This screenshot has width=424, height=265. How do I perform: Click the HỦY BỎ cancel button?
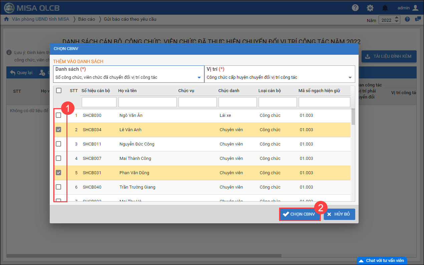(x=339, y=214)
